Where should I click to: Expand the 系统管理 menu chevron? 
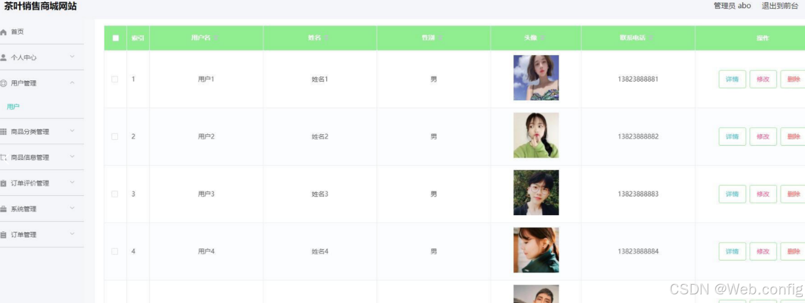pos(72,208)
